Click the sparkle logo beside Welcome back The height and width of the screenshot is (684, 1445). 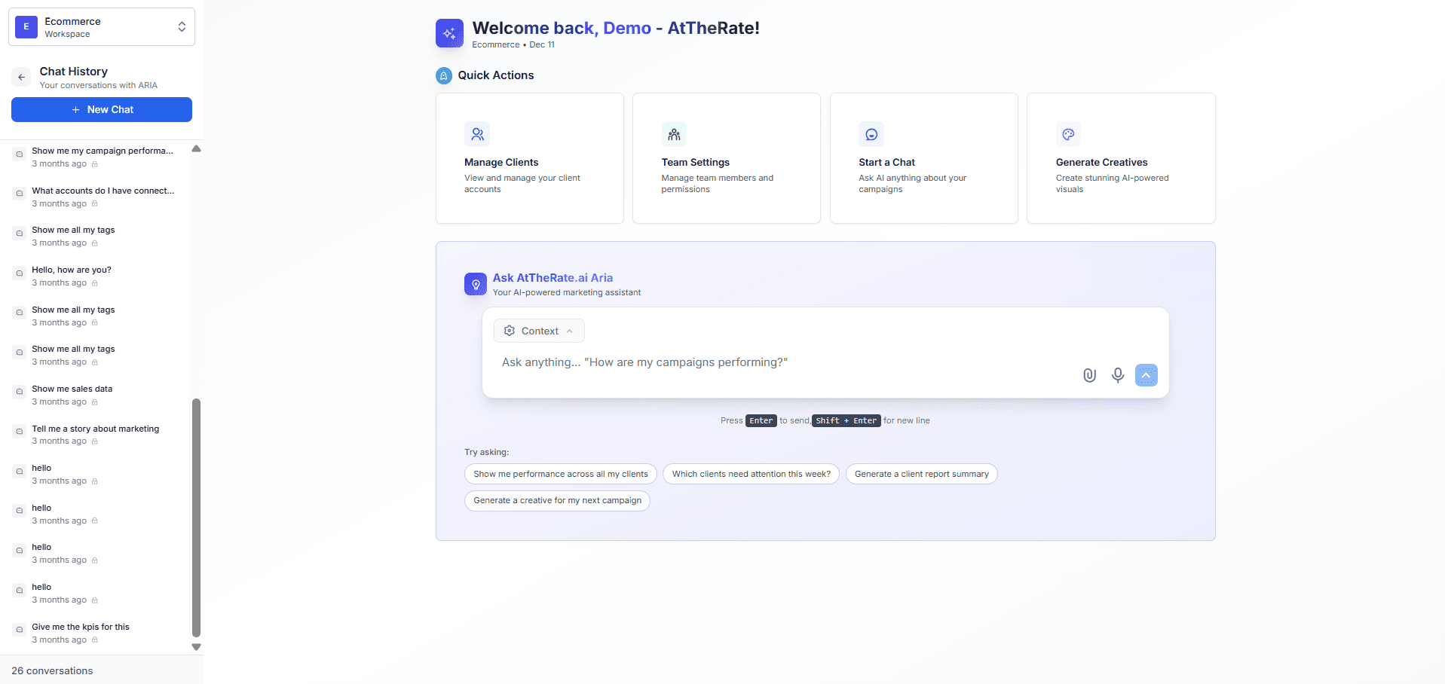pos(449,33)
